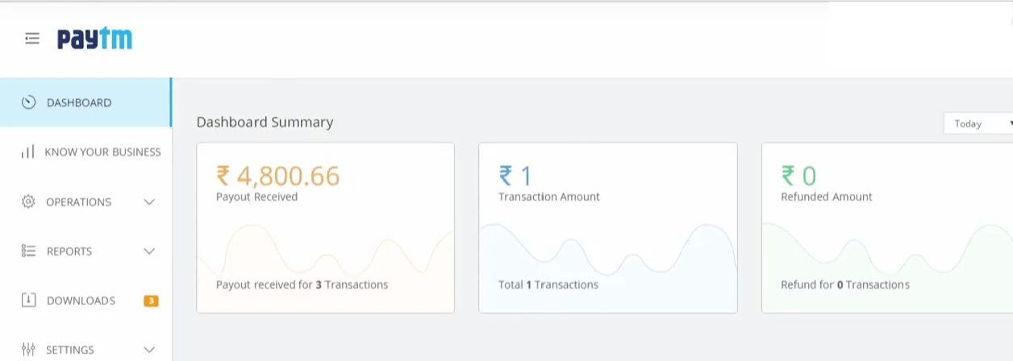Viewport: 1013px width, 361px height.
Task: Open the Today date range dropdown
Action: 978,123
